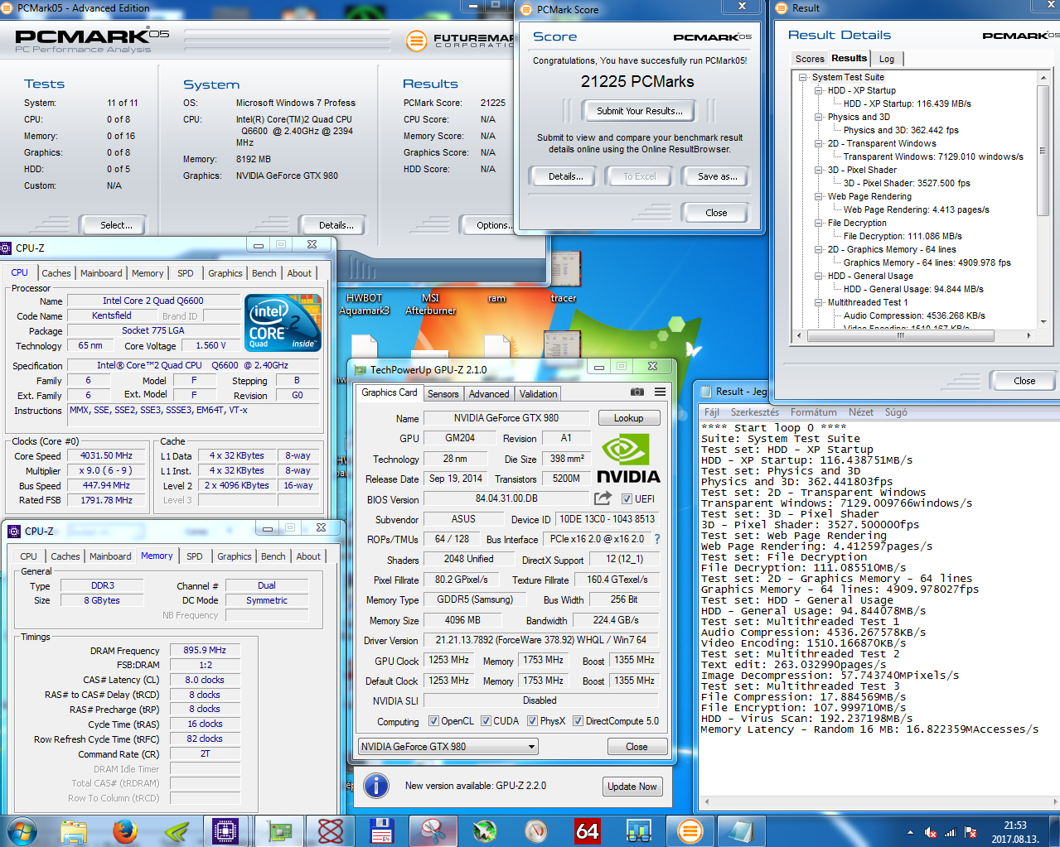1060x847 pixels.
Task: Click the Action Center flag tray icon
Action: (x=970, y=832)
